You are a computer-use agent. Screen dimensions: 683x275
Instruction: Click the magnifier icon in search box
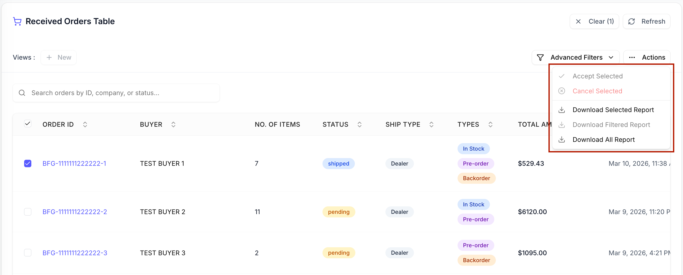coord(22,93)
